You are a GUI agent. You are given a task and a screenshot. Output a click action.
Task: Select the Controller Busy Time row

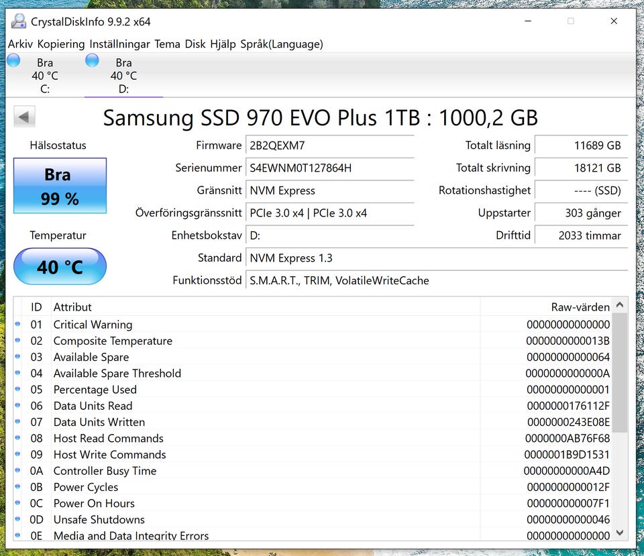coord(313,471)
